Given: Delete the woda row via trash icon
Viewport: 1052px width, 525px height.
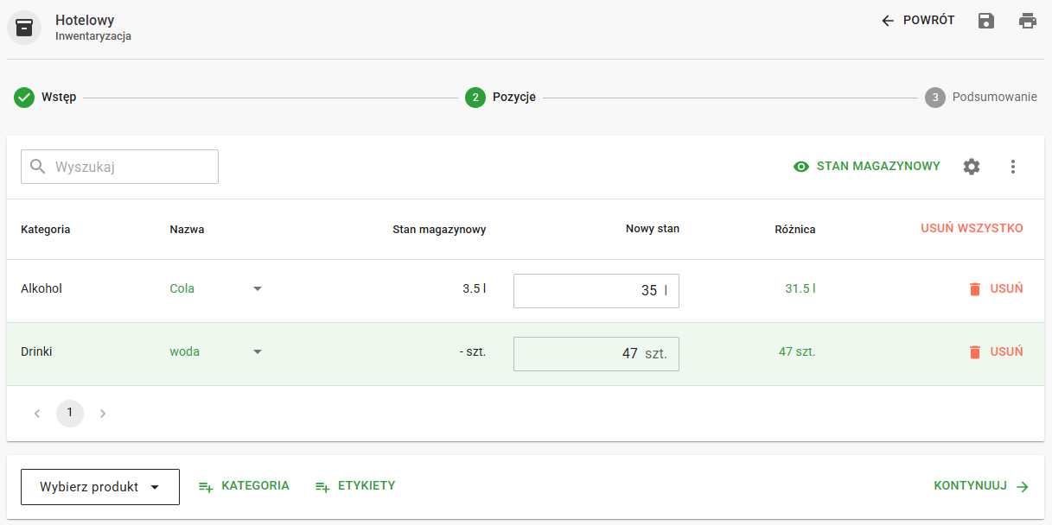Looking at the screenshot, I should click(x=975, y=352).
